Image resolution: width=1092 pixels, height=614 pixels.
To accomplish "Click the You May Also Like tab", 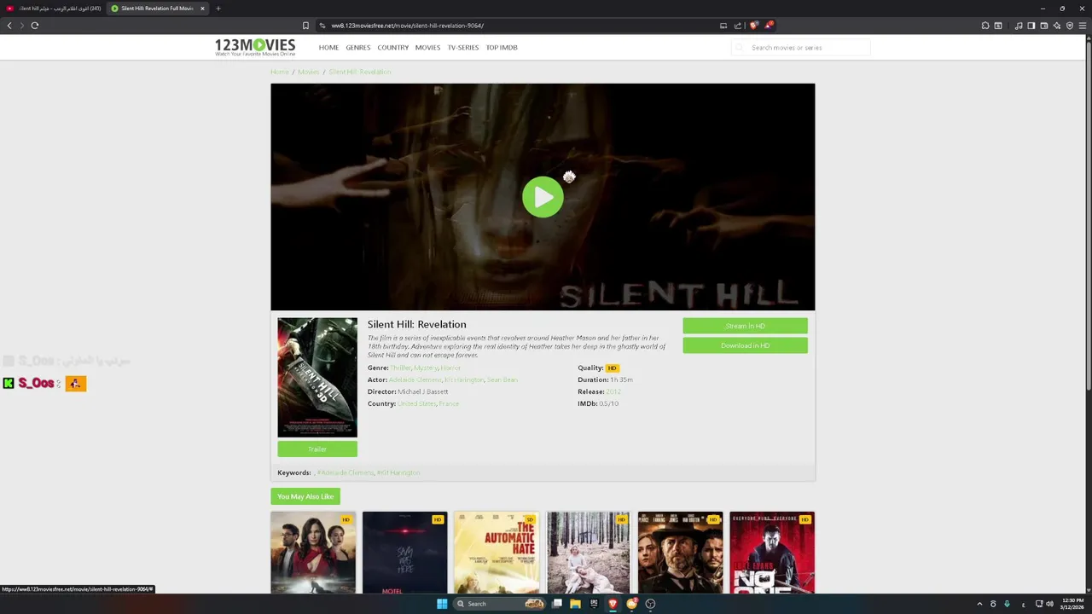I will (x=305, y=496).
